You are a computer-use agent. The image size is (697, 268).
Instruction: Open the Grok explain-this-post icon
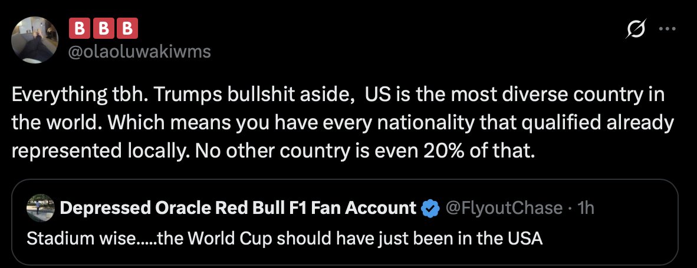click(636, 29)
